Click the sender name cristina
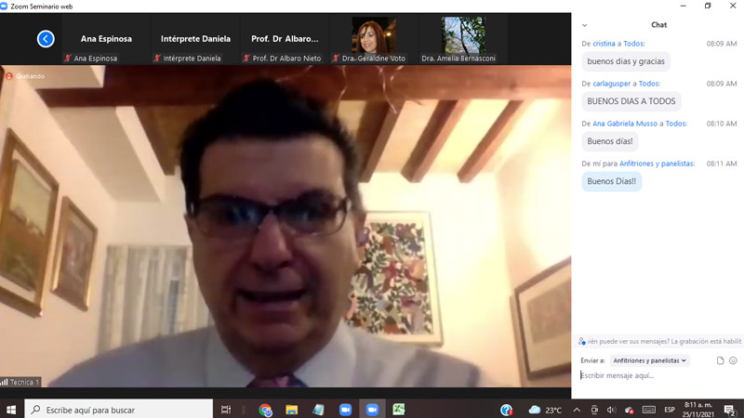Image resolution: width=744 pixels, height=418 pixels. (x=604, y=44)
